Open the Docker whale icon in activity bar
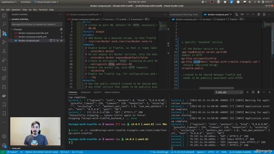The image size is (274, 154). click(x=4, y=96)
